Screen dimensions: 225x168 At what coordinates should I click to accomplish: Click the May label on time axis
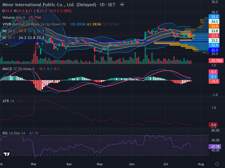(x=100, y=164)
